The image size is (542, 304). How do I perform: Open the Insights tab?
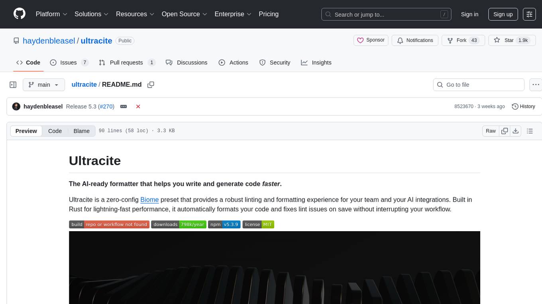pos(316,62)
